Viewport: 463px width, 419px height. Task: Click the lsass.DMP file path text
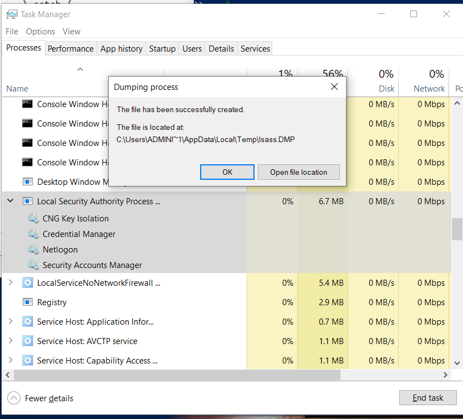coord(206,139)
